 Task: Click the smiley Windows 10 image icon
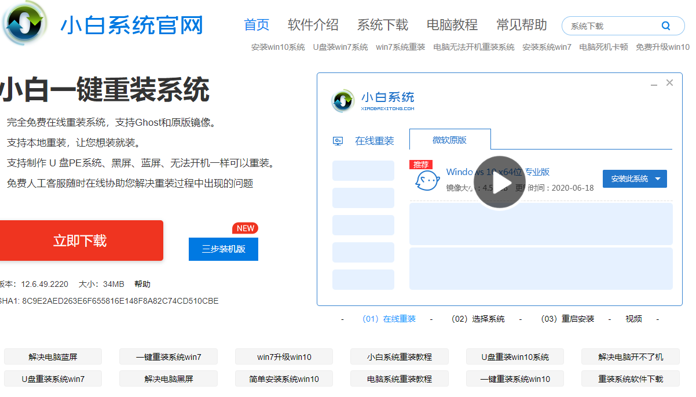point(427,180)
